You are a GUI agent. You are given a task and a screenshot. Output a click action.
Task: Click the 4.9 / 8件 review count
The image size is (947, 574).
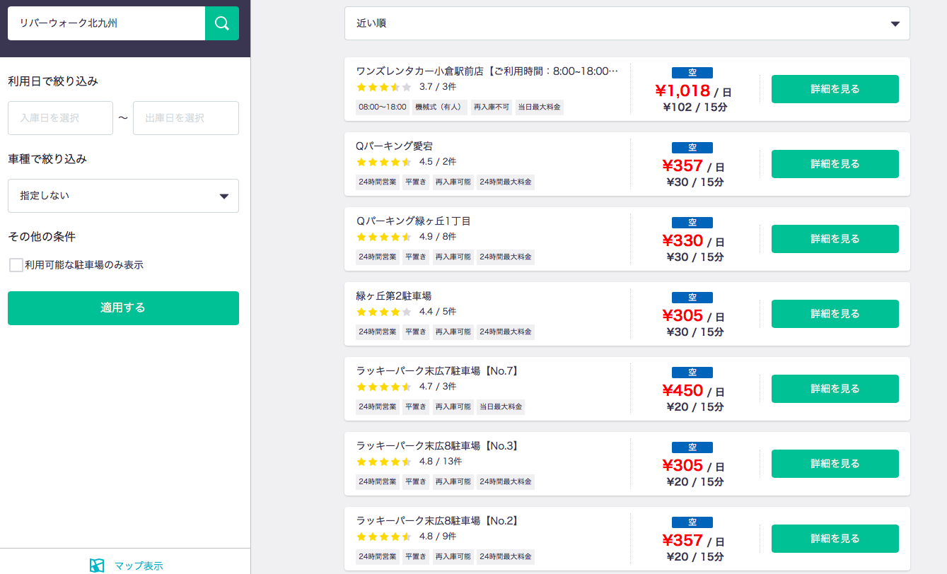point(438,237)
